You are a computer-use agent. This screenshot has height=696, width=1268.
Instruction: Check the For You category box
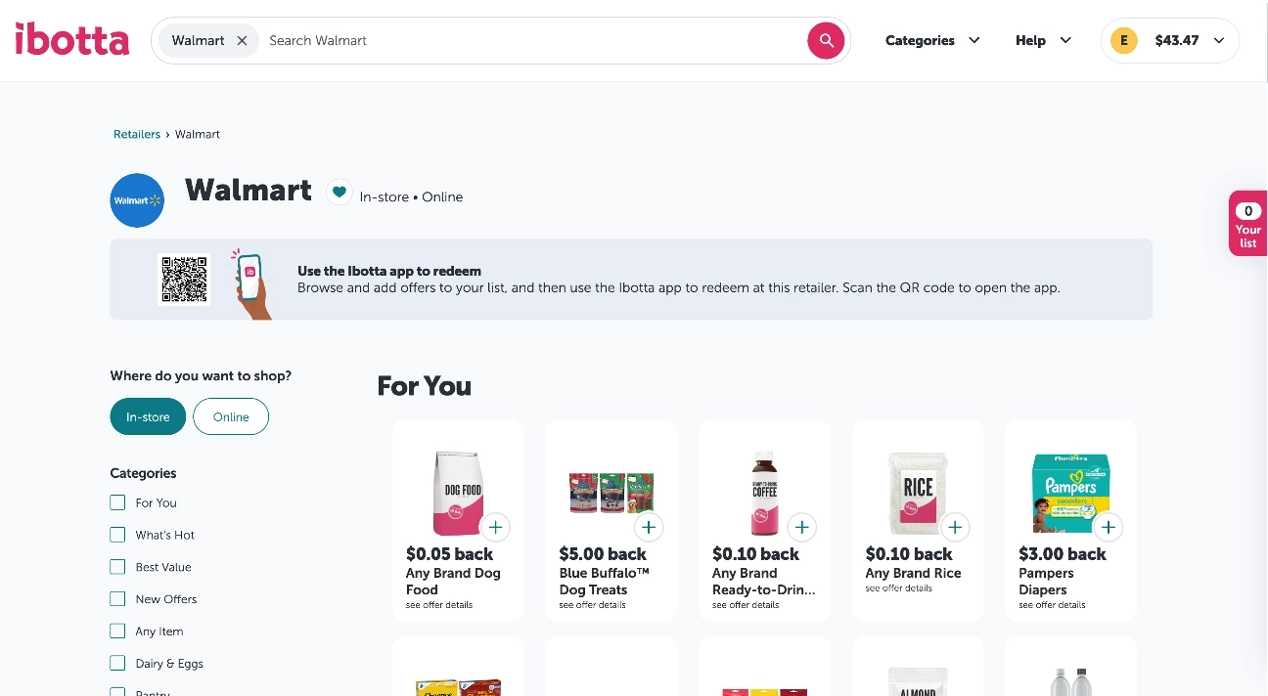117,502
